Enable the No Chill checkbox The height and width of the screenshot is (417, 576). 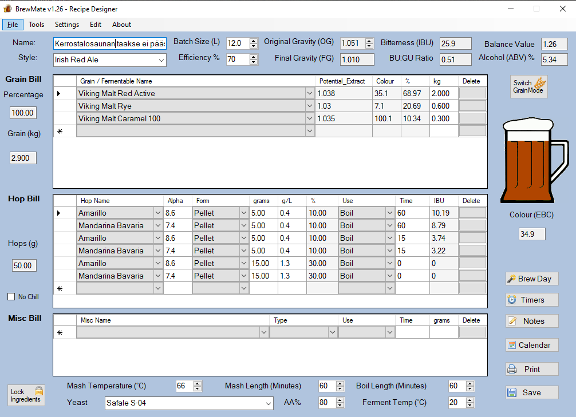11,297
